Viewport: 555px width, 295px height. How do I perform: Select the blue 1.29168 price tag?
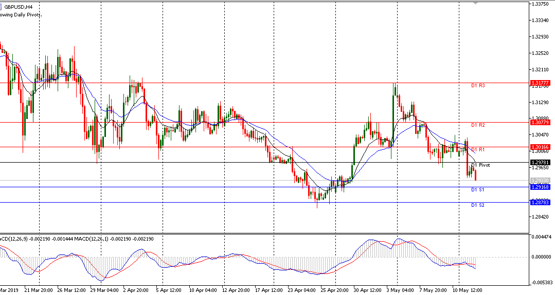(x=540, y=187)
